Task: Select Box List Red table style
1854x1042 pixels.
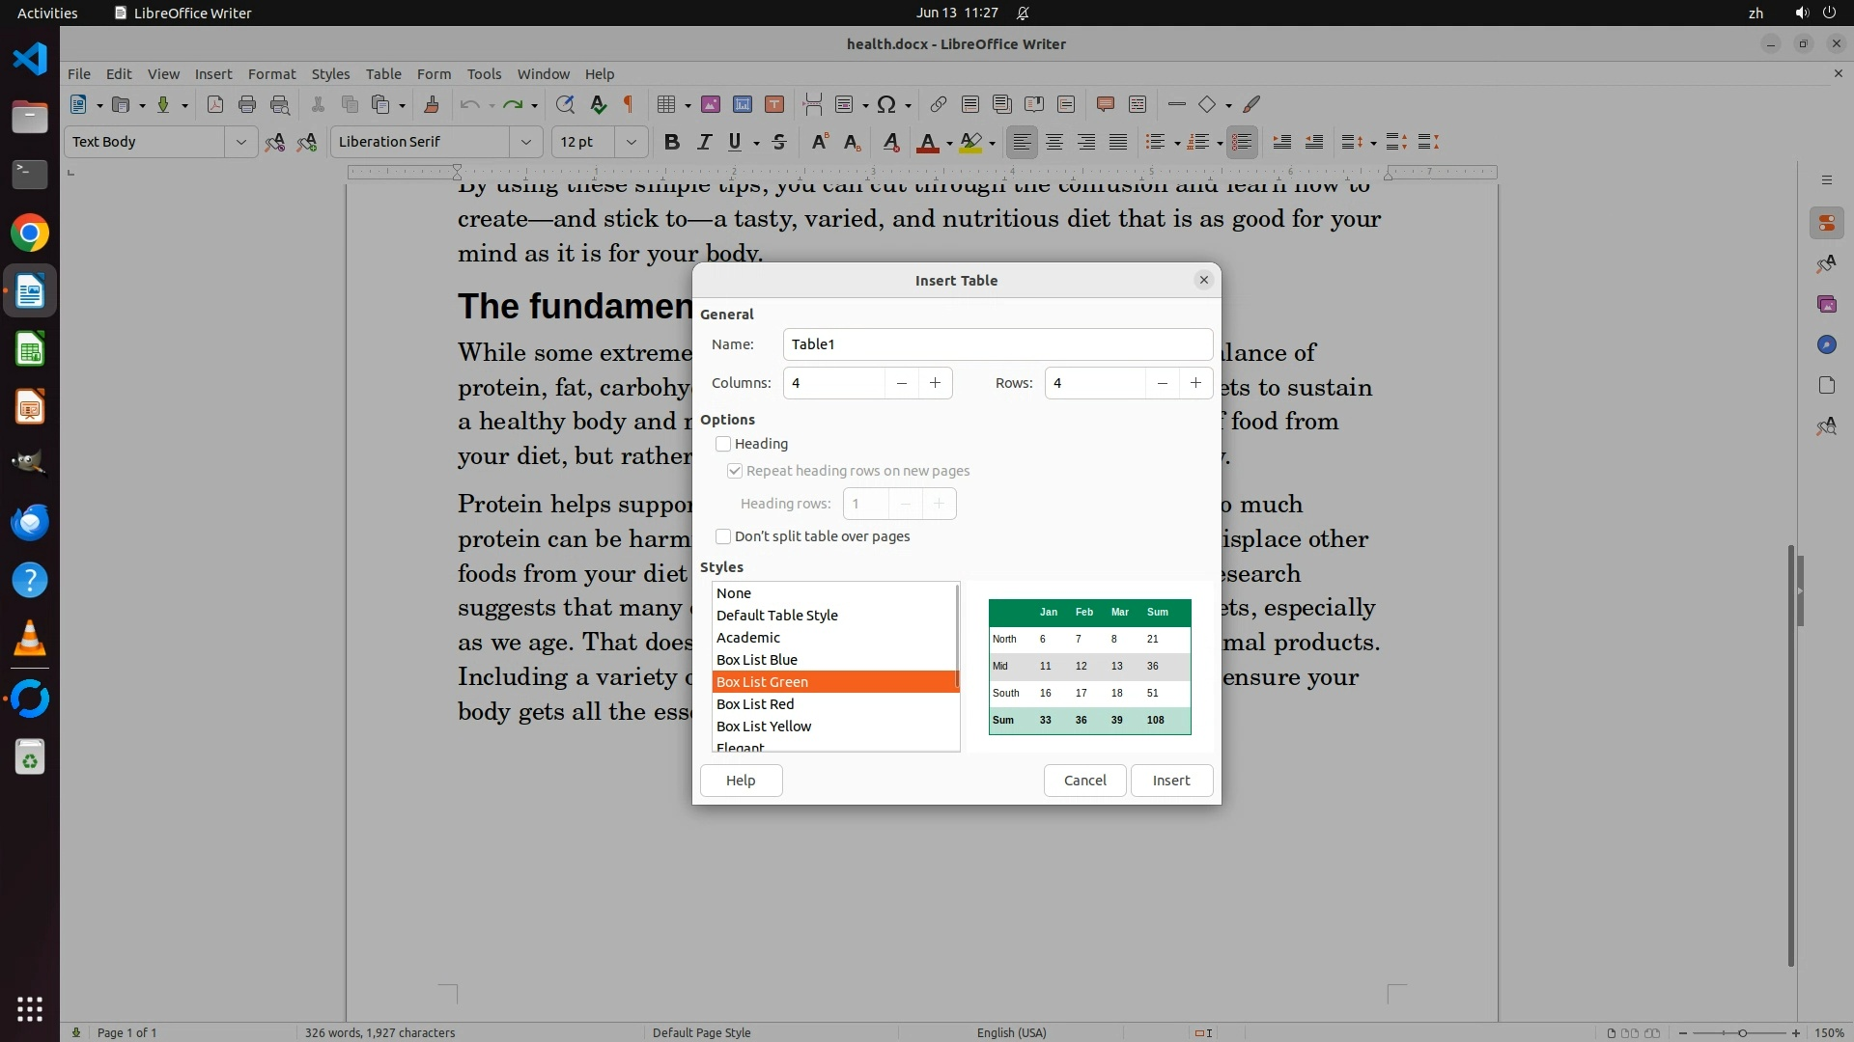Action: coord(755,704)
